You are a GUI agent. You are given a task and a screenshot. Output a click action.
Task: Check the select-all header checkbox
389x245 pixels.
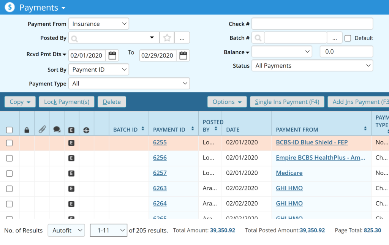click(9, 130)
